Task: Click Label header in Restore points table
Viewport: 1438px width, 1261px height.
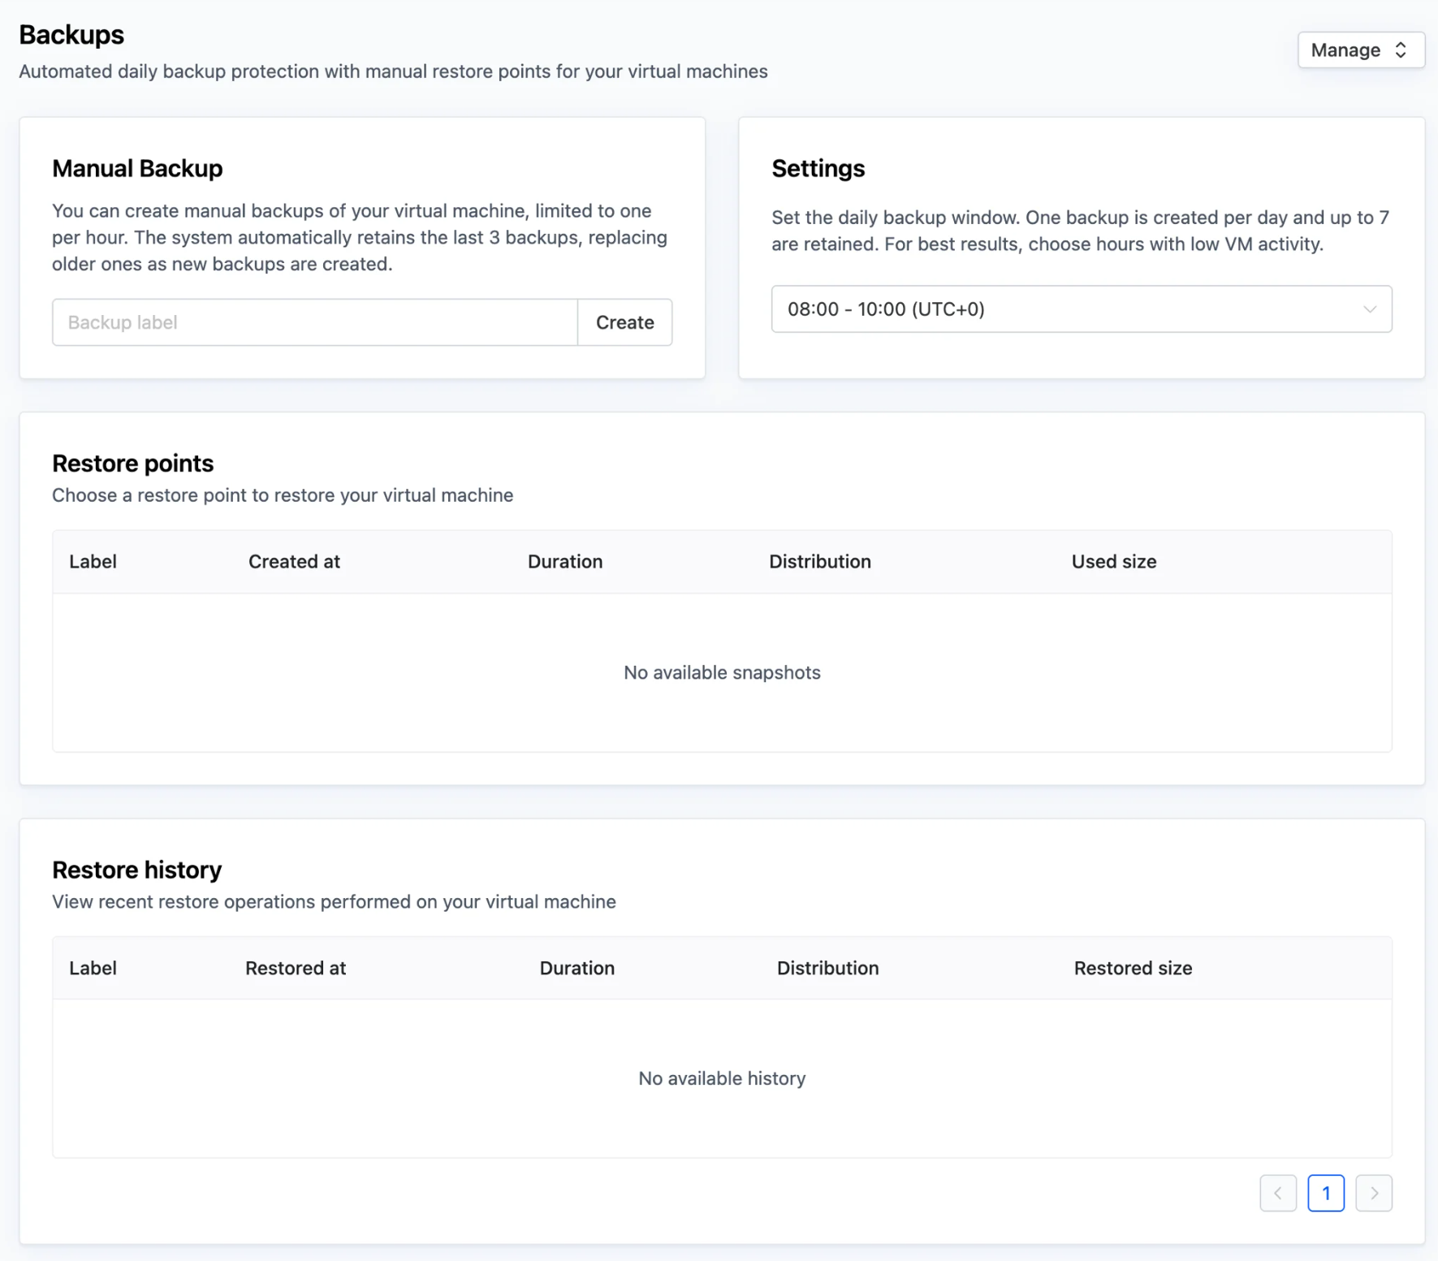Action: (x=93, y=562)
